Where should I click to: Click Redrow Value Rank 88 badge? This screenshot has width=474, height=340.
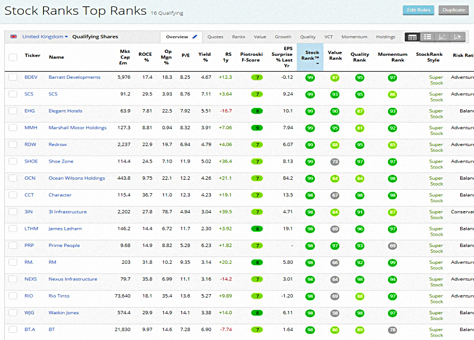(334, 145)
